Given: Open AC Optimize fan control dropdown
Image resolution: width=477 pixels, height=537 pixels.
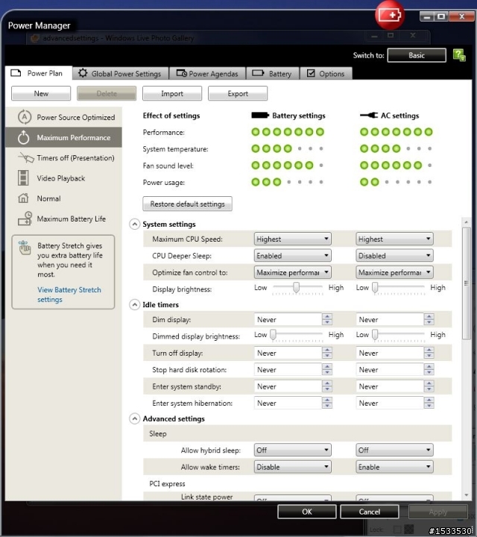Looking at the screenshot, I should pyautogui.click(x=394, y=272).
